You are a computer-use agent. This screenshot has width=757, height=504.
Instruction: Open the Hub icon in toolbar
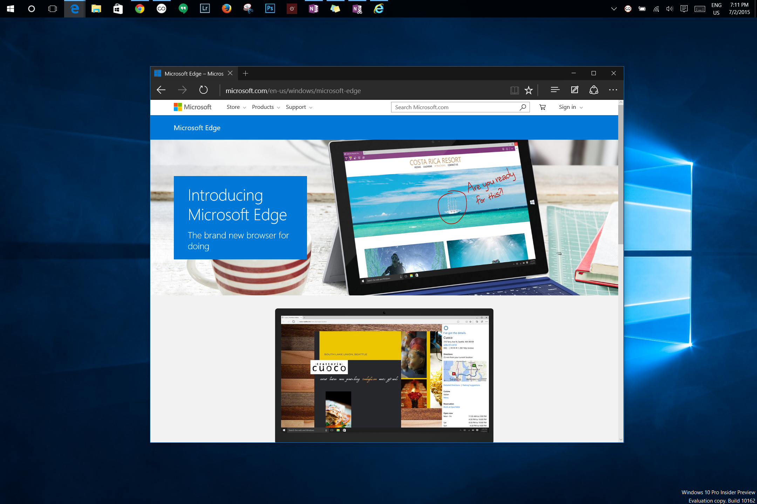coord(555,90)
